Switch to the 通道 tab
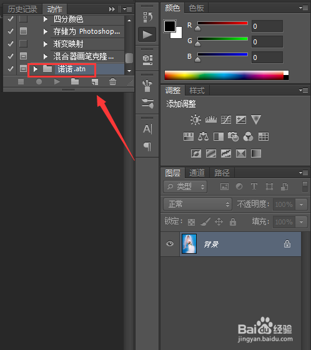 197,172
